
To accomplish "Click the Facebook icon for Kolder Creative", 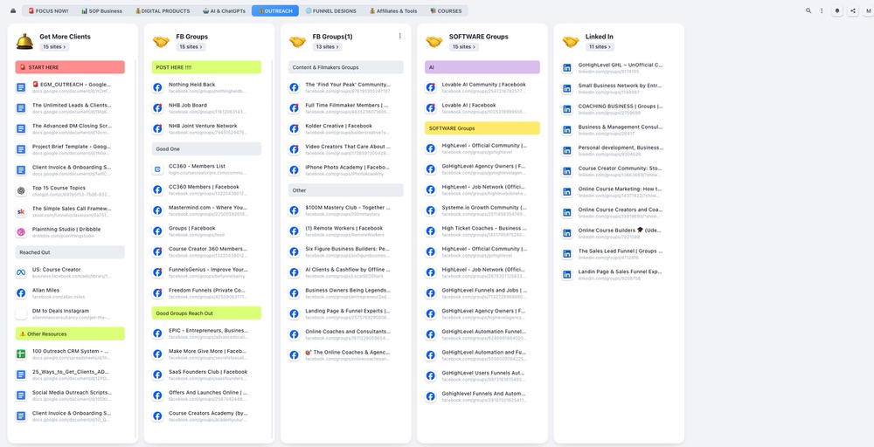I will point(294,128).
